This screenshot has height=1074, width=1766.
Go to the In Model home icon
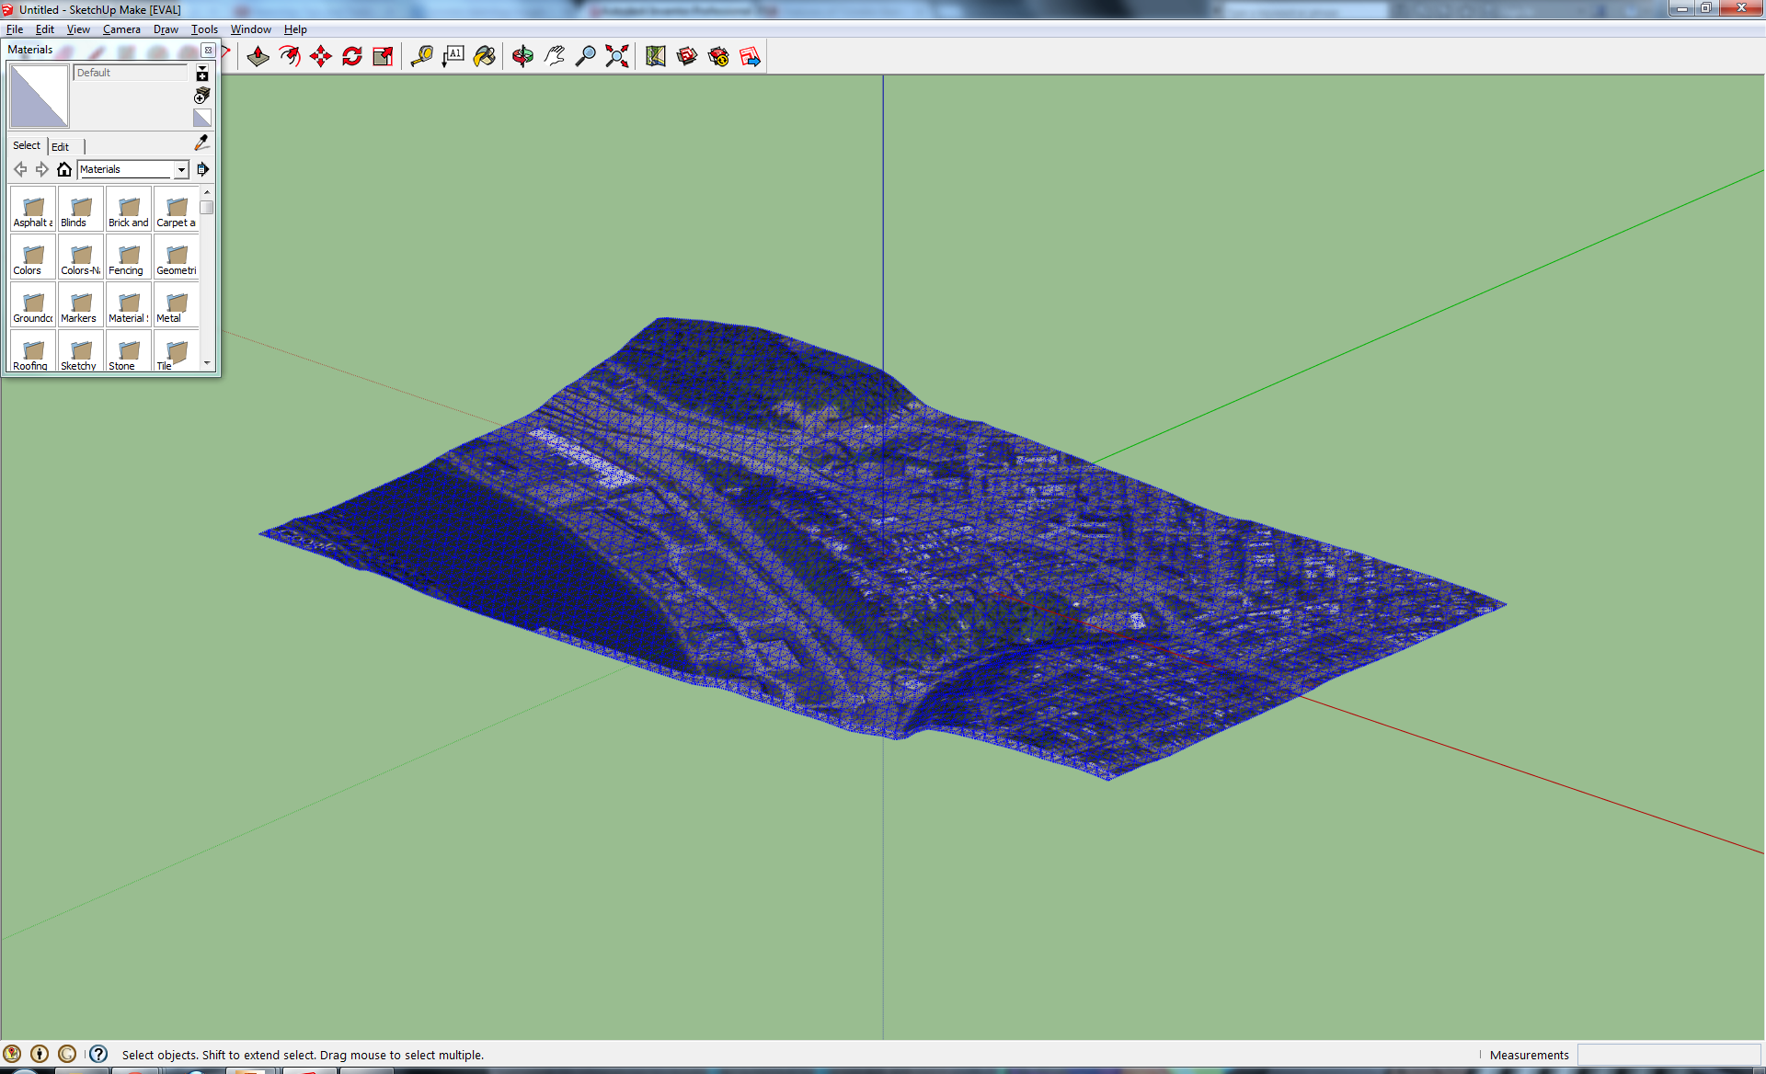click(64, 169)
